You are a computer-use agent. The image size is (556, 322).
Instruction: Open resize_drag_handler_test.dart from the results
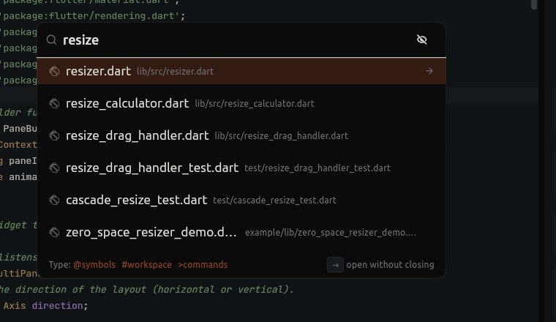(x=241, y=168)
